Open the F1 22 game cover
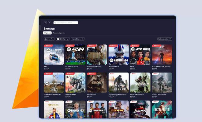 tap(97, 109)
